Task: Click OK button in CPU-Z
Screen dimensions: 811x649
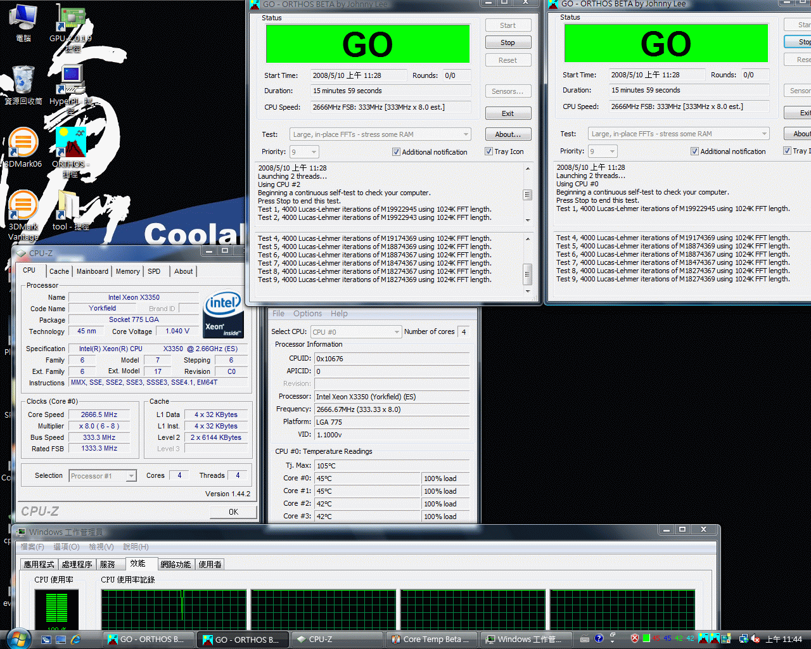Action: (x=233, y=511)
